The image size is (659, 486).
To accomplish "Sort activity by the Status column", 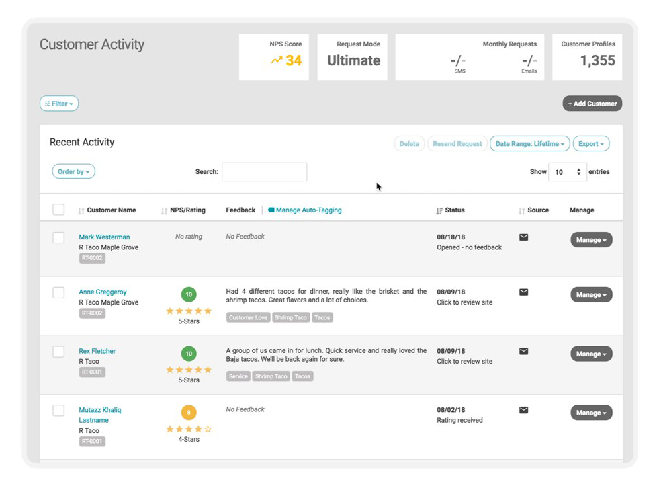I will point(439,210).
